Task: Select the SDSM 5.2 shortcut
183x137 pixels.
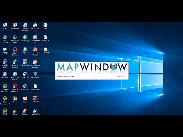Action: 5,51
